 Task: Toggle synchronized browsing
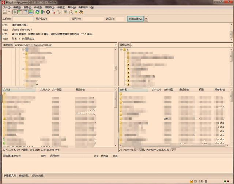point(76,12)
